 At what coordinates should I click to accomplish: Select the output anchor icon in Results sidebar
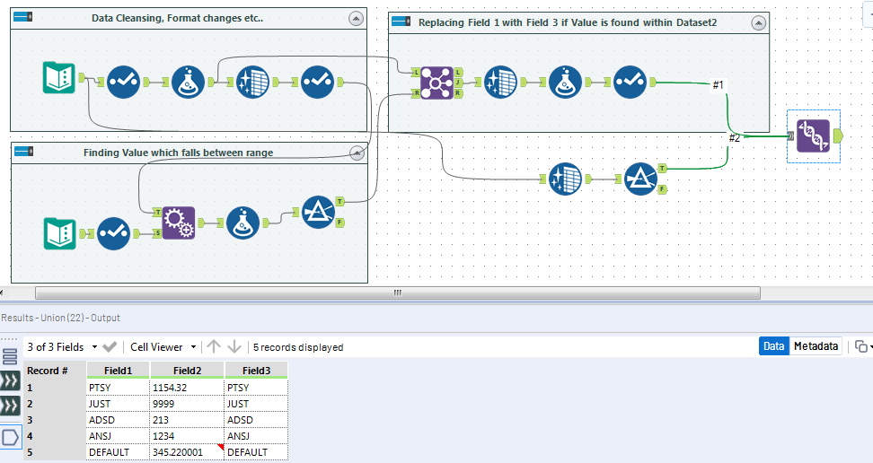click(11, 437)
